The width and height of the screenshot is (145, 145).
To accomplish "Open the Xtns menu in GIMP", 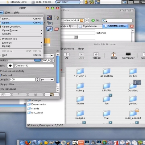I will [x=8, y=12].
